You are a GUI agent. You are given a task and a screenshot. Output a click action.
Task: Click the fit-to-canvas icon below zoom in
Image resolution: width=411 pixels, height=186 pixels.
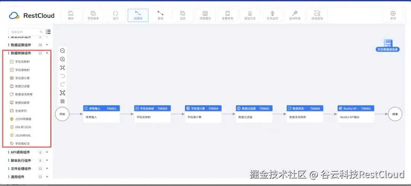62,68
